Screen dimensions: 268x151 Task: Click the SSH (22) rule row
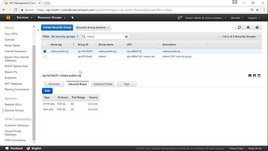71,109
